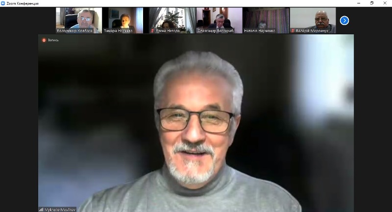The image size is (392, 212).
Task: Click the signal strength icon beside Mykhailo's name
Action: click(41, 210)
